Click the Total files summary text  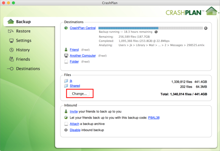(x=184, y=94)
